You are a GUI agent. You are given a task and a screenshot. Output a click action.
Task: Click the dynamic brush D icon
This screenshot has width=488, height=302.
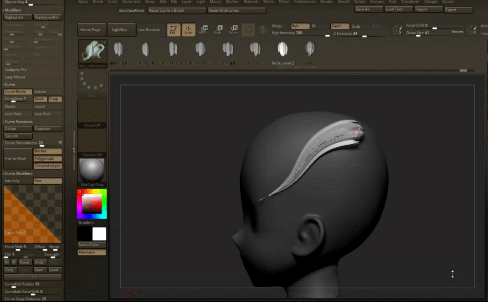tap(472, 30)
